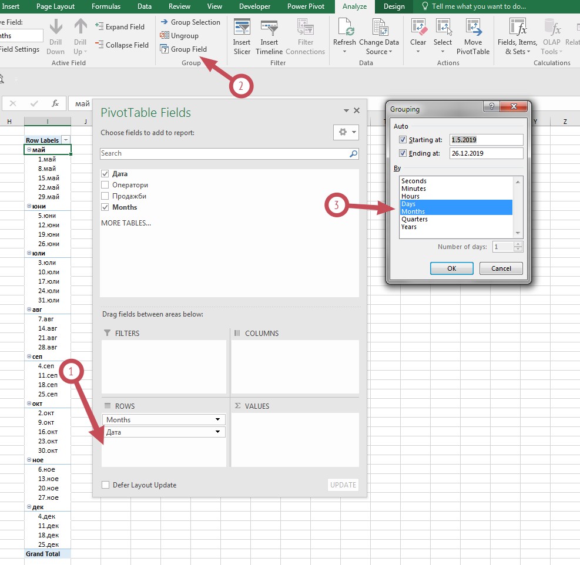This screenshot has width=580, height=565.
Task: Cancel the Grouping dialog
Action: (x=501, y=268)
